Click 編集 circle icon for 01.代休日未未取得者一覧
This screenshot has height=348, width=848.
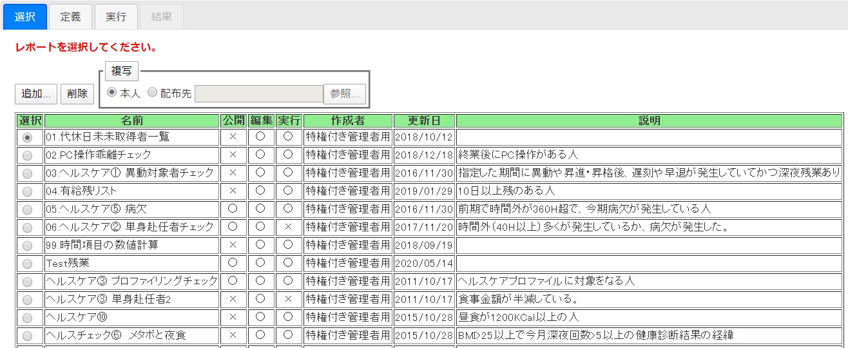point(260,137)
